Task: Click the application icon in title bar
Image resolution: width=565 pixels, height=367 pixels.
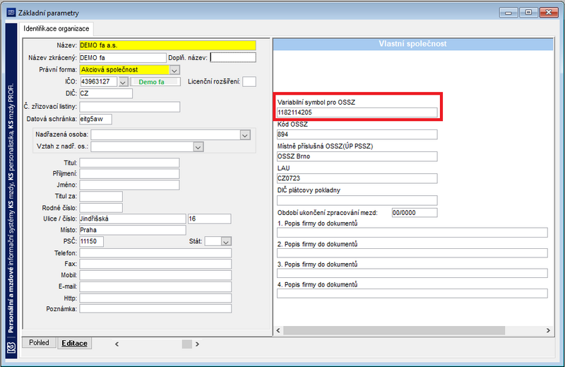Action: click(11, 13)
